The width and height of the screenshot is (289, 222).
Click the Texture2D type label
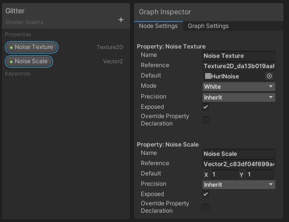tap(110, 47)
